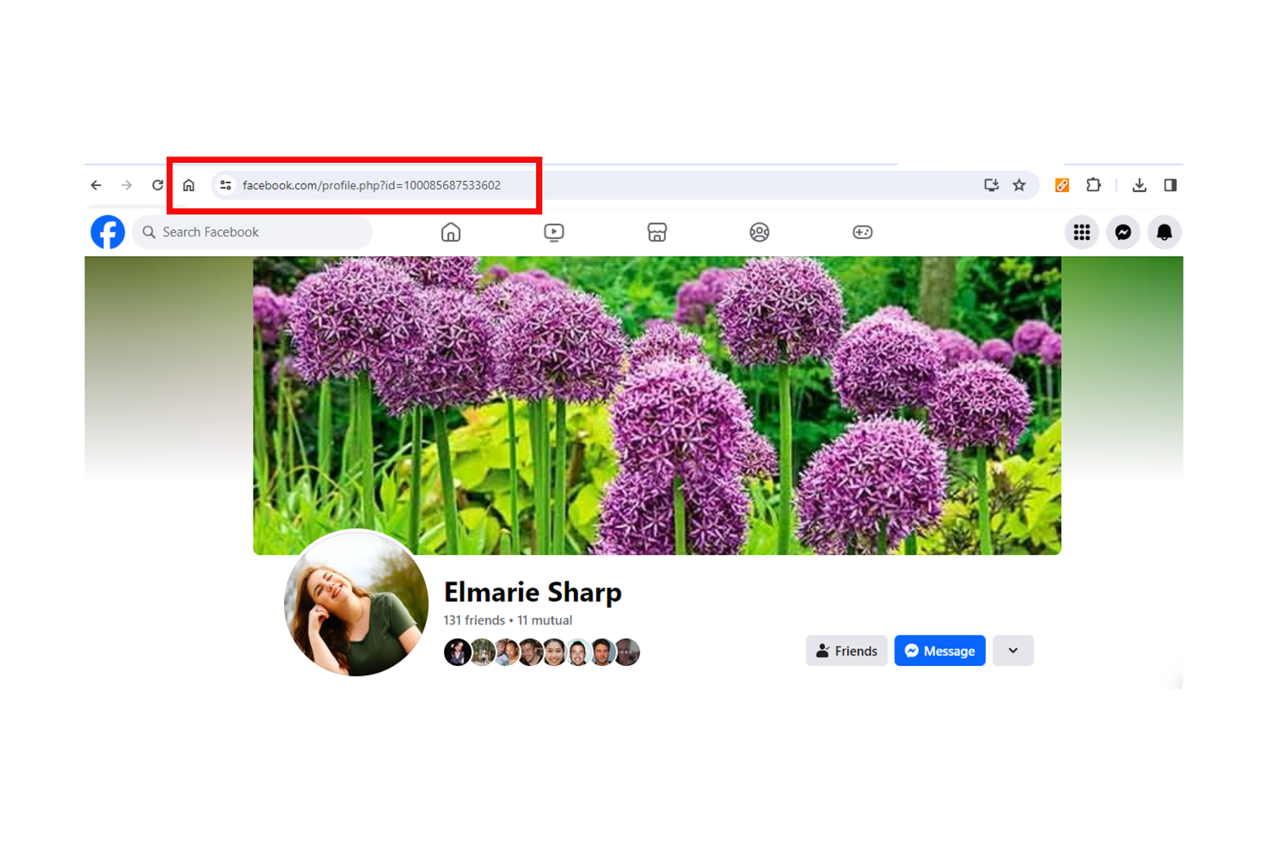This screenshot has height=846, width=1268.
Task: Open the browser Downloads icon
Action: [x=1140, y=185]
